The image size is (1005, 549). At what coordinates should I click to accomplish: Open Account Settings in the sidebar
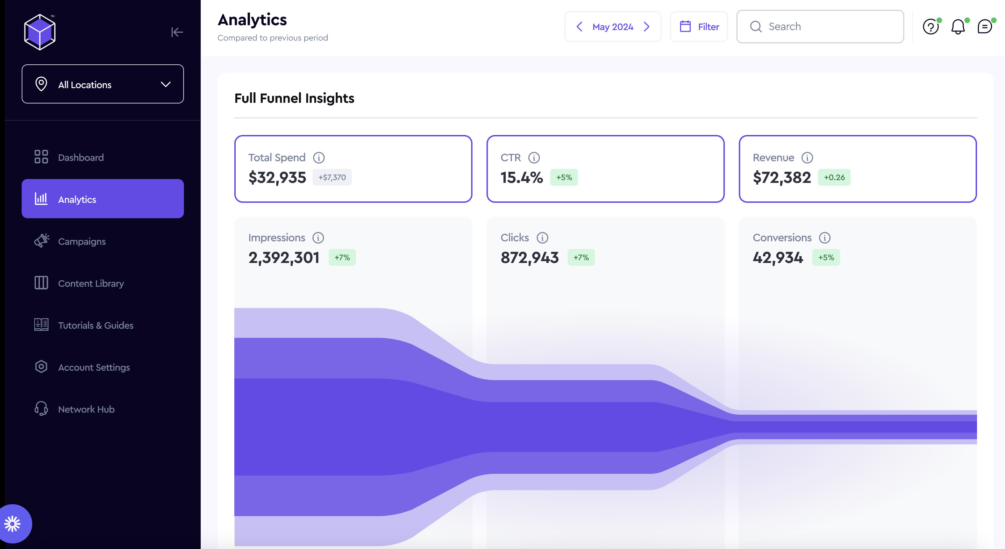pos(94,367)
